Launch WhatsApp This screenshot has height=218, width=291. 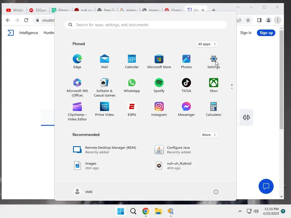click(132, 85)
